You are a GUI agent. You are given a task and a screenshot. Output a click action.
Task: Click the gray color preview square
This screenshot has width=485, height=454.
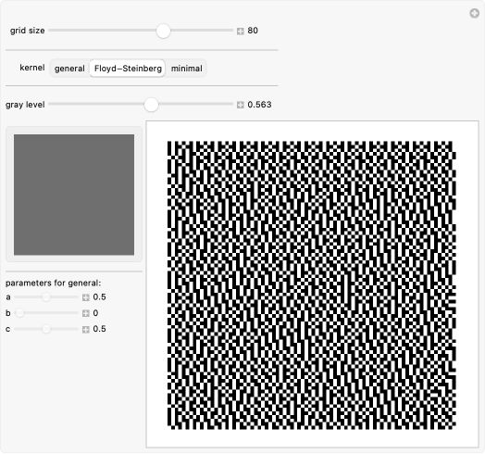point(74,195)
